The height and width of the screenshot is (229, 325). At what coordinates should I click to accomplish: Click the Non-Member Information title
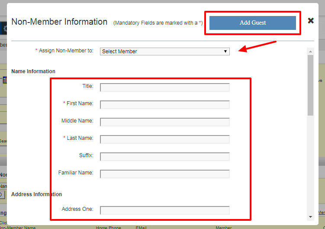pyautogui.click(x=59, y=22)
